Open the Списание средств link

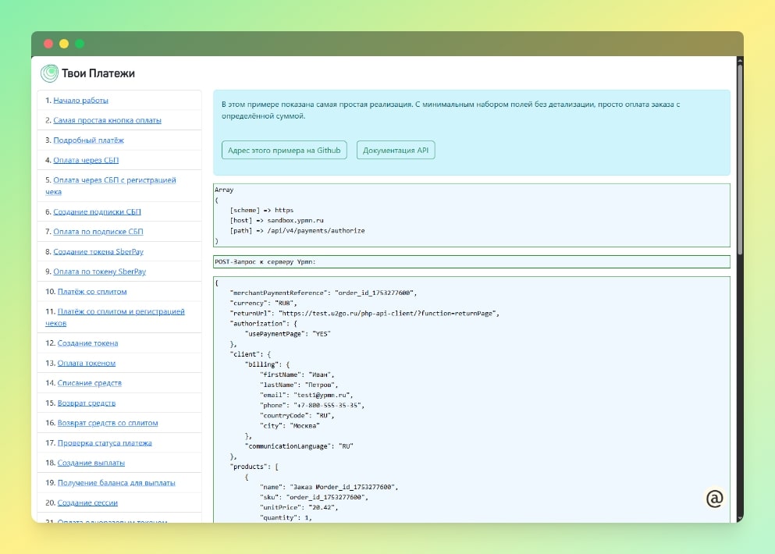(89, 383)
